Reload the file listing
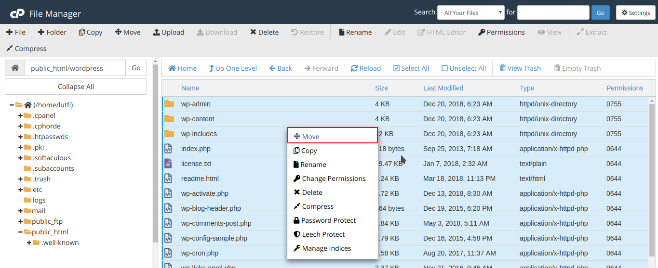Viewport: 658px width, 268px height. (x=366, y=68)
